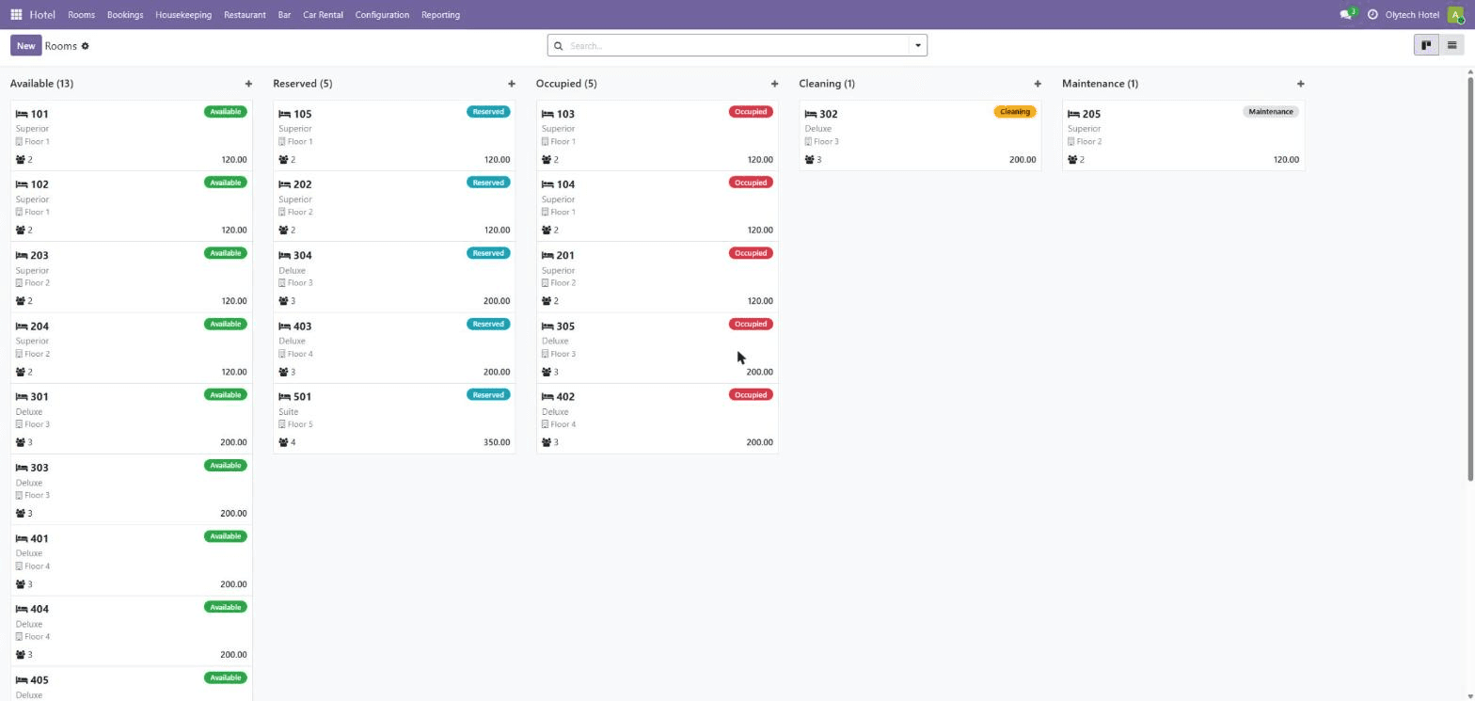Switch to list view
This screenshot has width=1475, height=701.
[1451, 45]
